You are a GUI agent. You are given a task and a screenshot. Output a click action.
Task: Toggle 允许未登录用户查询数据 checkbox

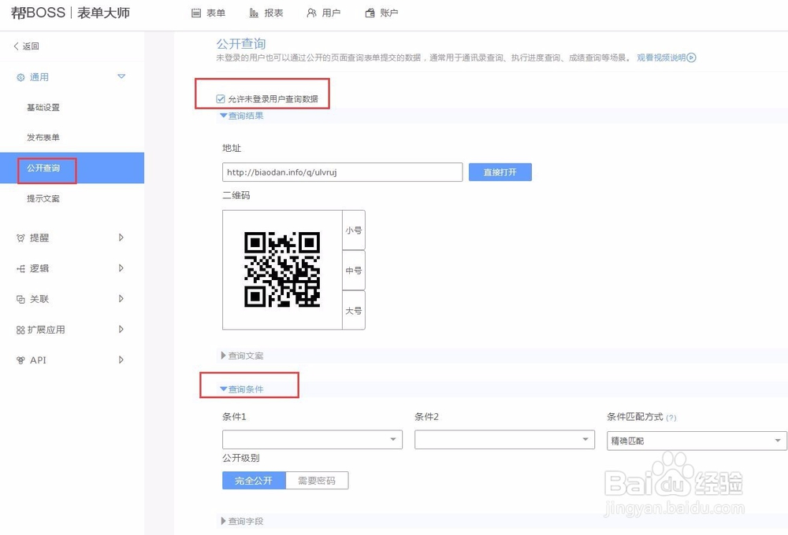click(221, 99)
